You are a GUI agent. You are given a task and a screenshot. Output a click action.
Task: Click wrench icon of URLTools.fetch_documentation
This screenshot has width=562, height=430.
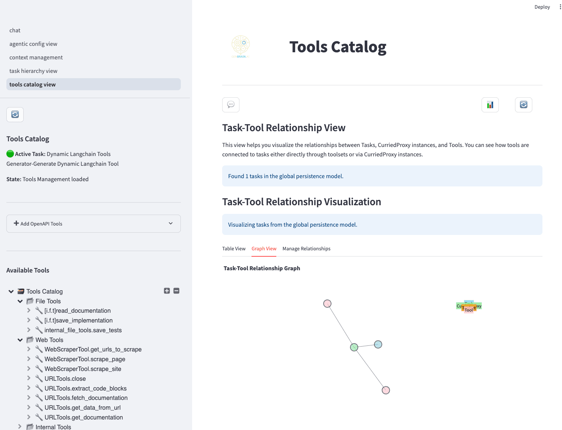[x=39, y=398]
